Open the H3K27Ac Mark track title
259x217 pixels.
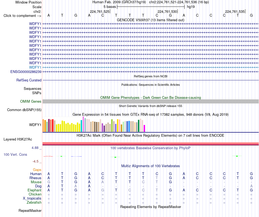point(150,136)
